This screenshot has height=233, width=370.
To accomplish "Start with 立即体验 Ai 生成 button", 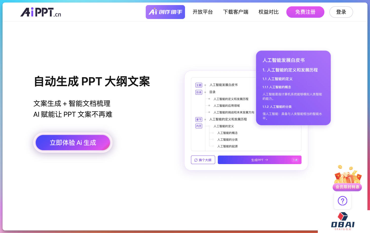I will [73, 143].
